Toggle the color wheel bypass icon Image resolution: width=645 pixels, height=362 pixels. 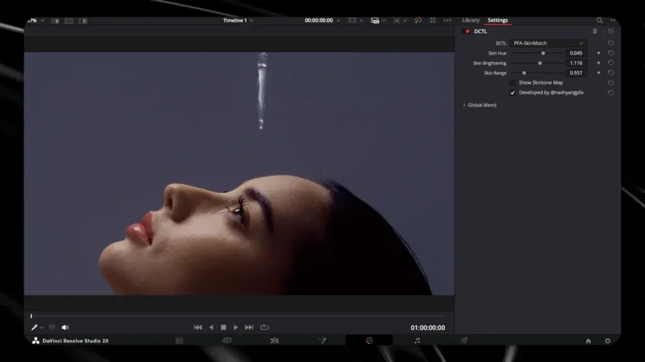(418, 21)
